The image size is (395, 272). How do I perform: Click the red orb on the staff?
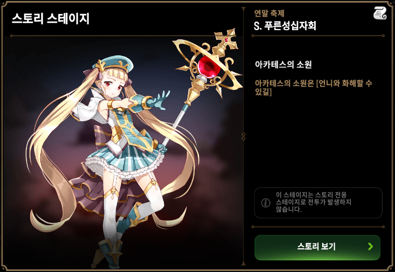[x=209, y=66]
